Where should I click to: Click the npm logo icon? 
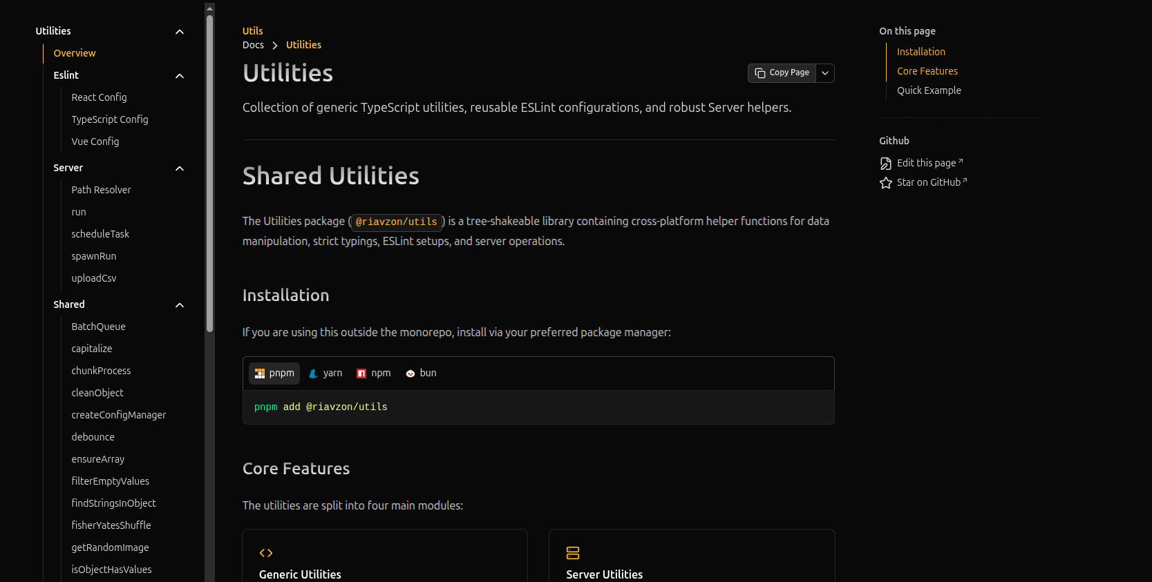361,374
